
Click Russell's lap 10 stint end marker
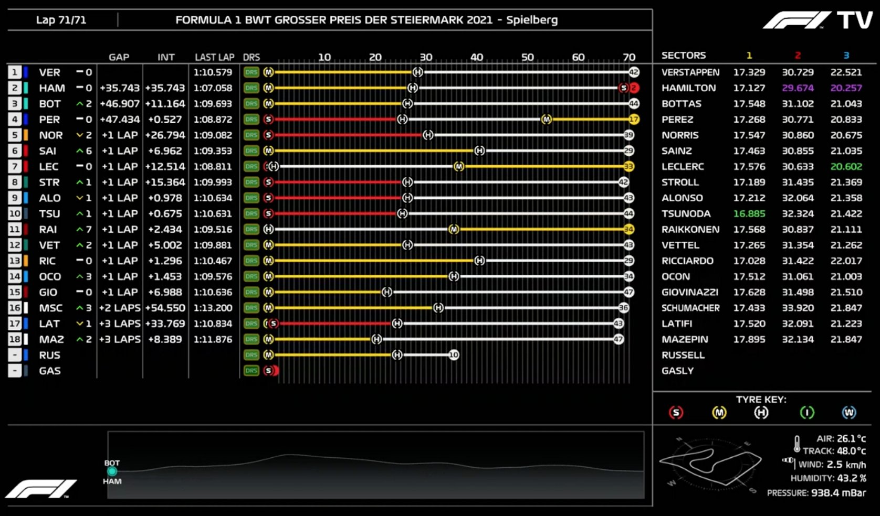tap(454, 355)
